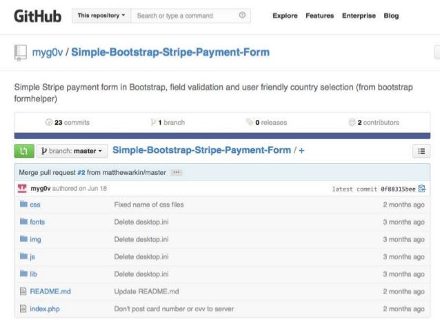This screenshot has width=440, height=330.
Task: Click the green compare and review button
Action: point(24,151)
